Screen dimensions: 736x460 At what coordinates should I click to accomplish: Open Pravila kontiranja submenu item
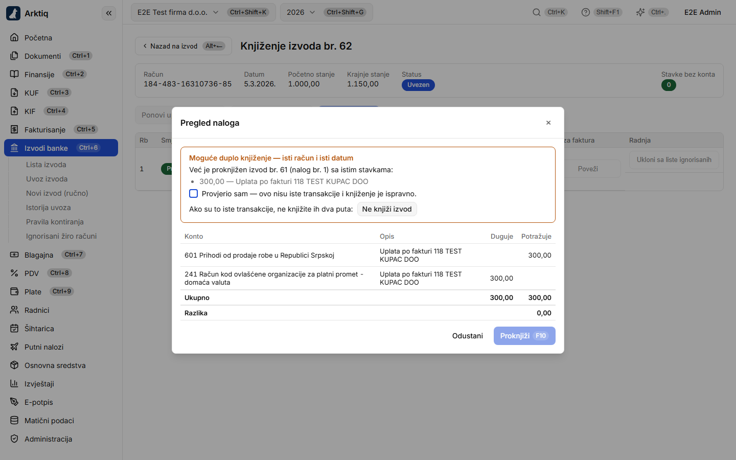point(55,222)
